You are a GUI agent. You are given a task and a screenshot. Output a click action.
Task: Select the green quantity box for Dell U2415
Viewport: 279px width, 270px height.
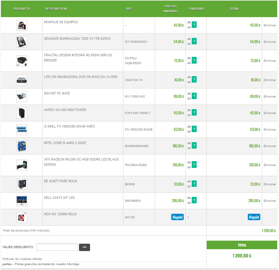pyautogui.click(x=194, y=200)
